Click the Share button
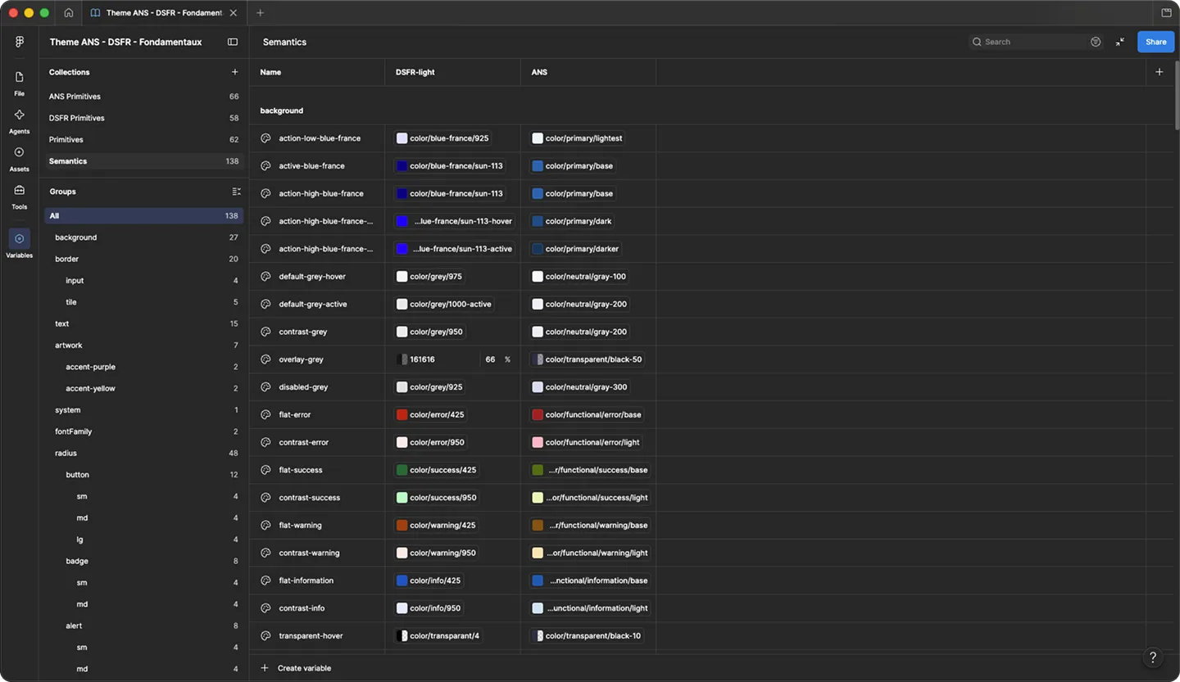Viewport: 1180px width, 682px height. pyautogui.click(x=1155, y=42)
